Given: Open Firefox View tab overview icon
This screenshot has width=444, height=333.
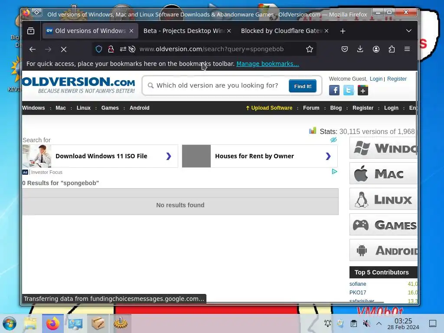Looking at the screenshot, I should [31, 31].
